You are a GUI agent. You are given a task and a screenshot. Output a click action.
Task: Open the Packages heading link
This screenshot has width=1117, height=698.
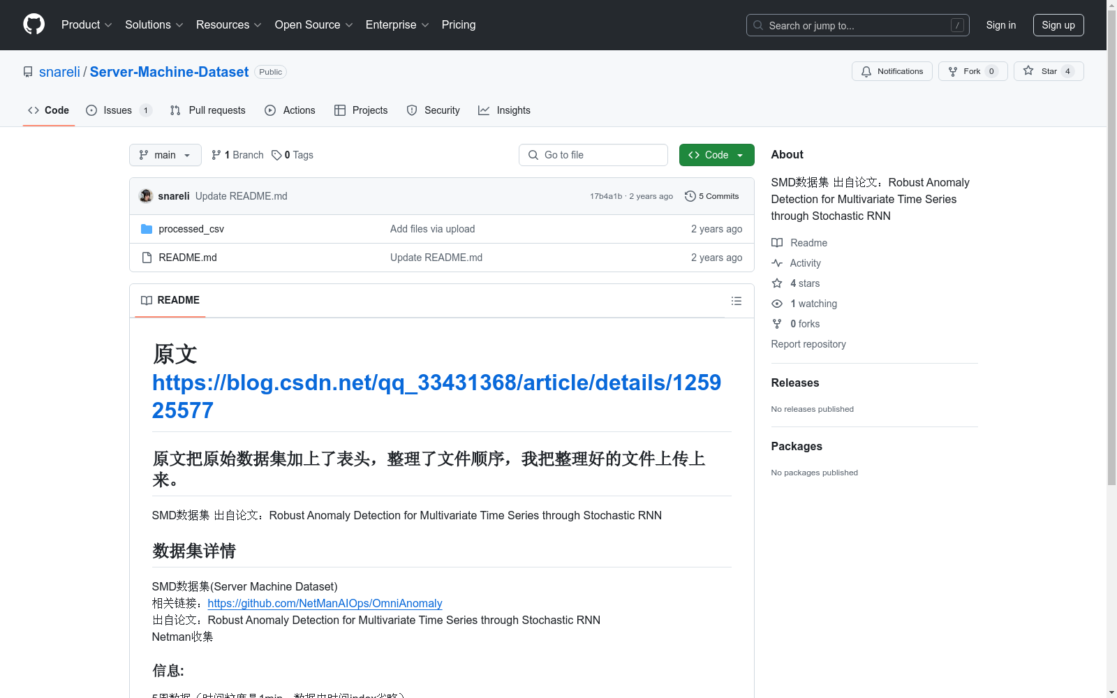pyautogui.click(x=797, y=446)
